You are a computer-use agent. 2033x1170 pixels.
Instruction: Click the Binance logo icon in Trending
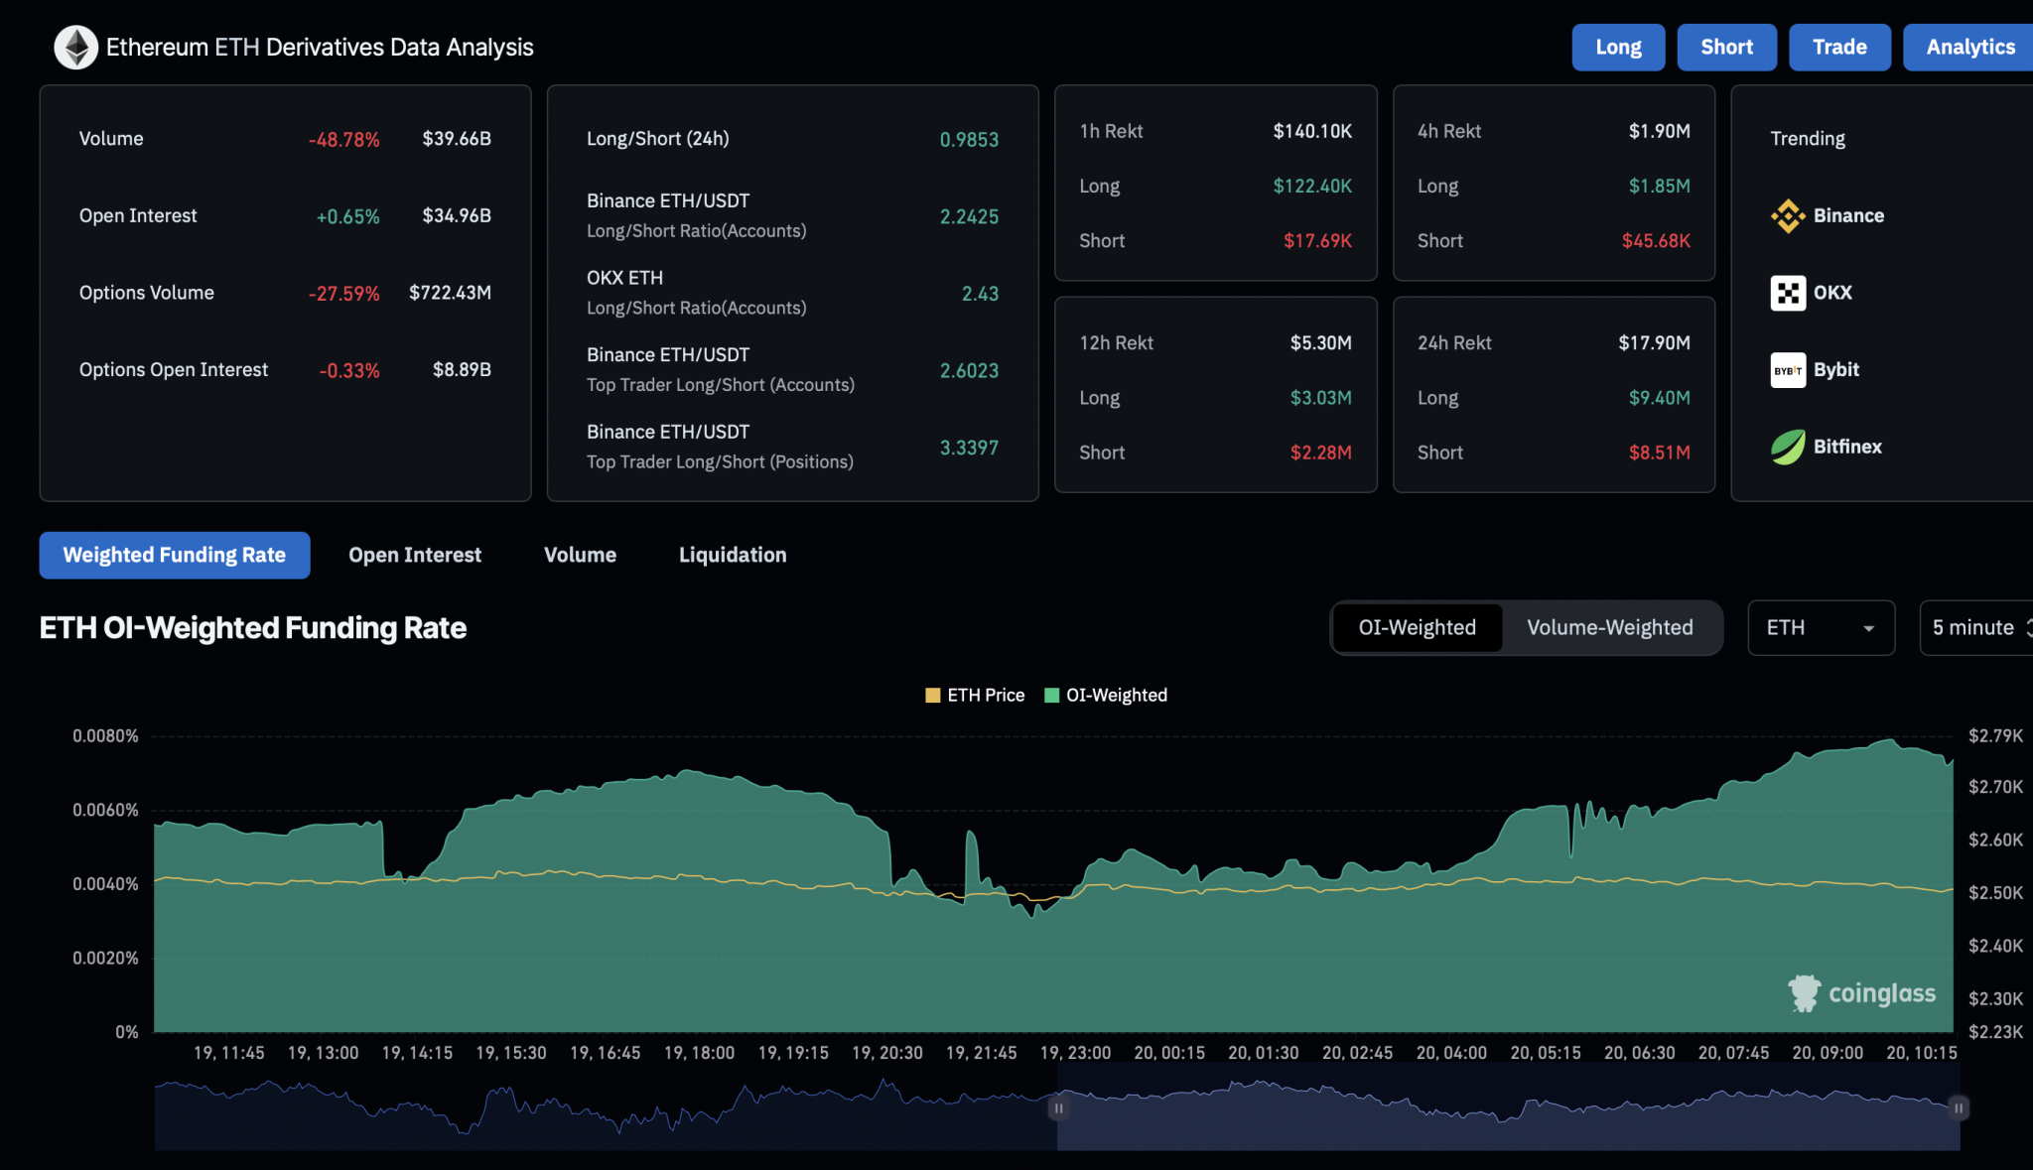pos(1788,215)
